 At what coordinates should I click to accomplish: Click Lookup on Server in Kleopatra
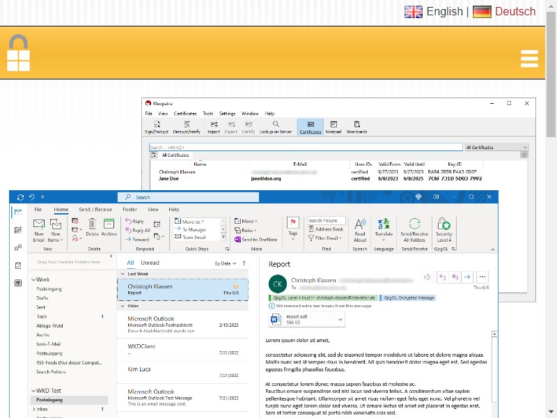(276, 127)
